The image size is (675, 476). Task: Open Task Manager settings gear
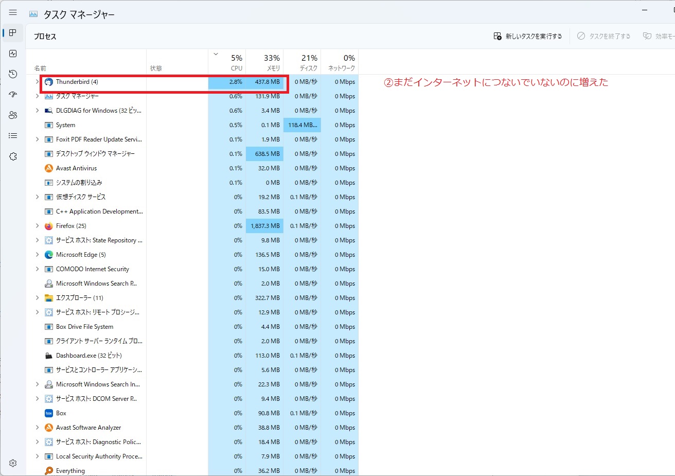(13, 463)
